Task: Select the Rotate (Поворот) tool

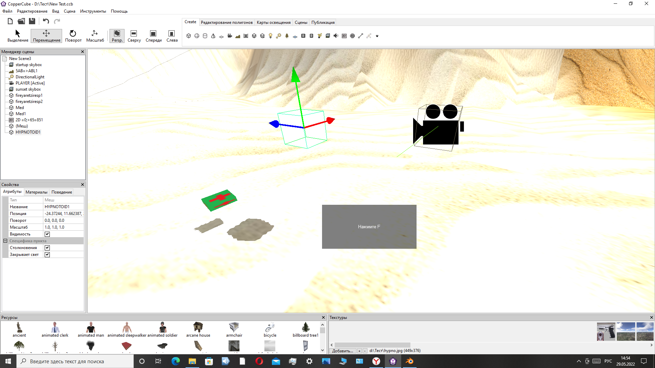Action: 73,36
